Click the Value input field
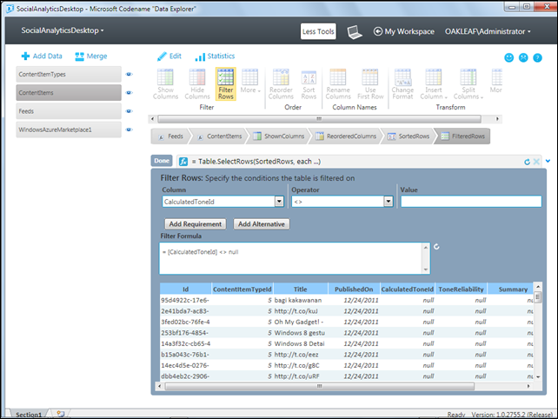The width and height of the screenshot is (558, 419). click(x=471, y=202)
